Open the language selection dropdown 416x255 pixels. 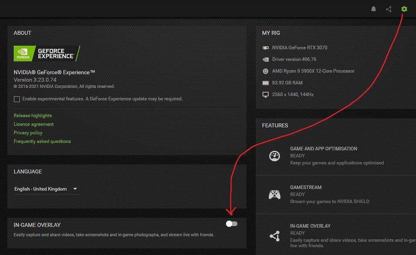tap(75, 189)
